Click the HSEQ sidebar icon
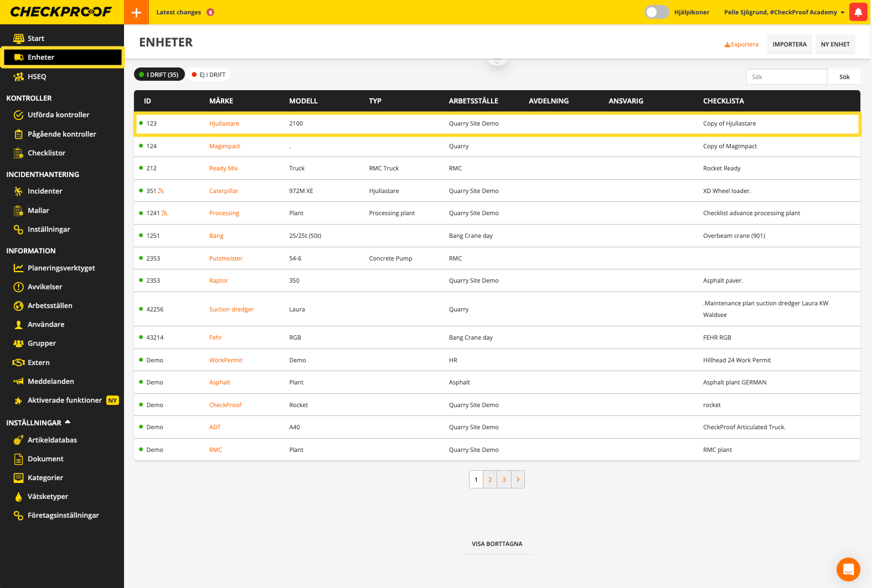Image resolution: width=872 pixels, height=588 pixels. [x=18, y=77]
